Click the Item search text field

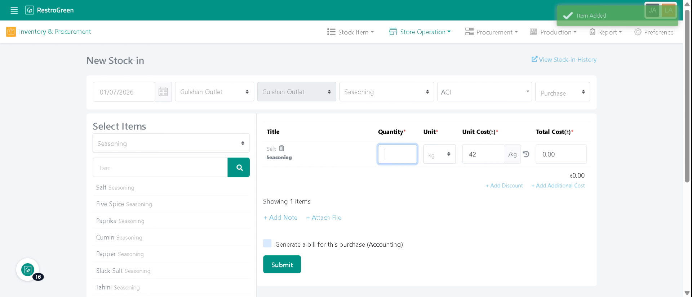[x=160, y=168]
